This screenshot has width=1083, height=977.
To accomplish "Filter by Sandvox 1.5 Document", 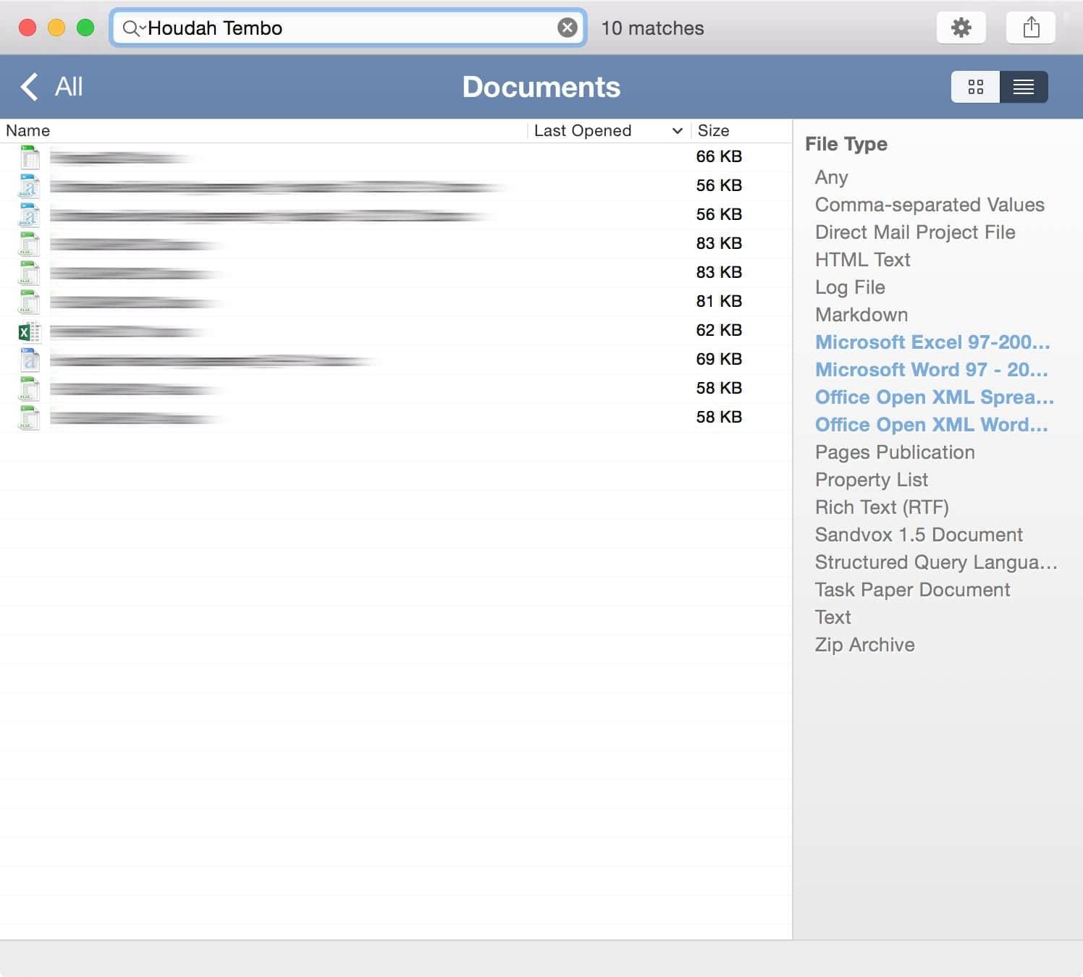I will (x=919, y=535).
